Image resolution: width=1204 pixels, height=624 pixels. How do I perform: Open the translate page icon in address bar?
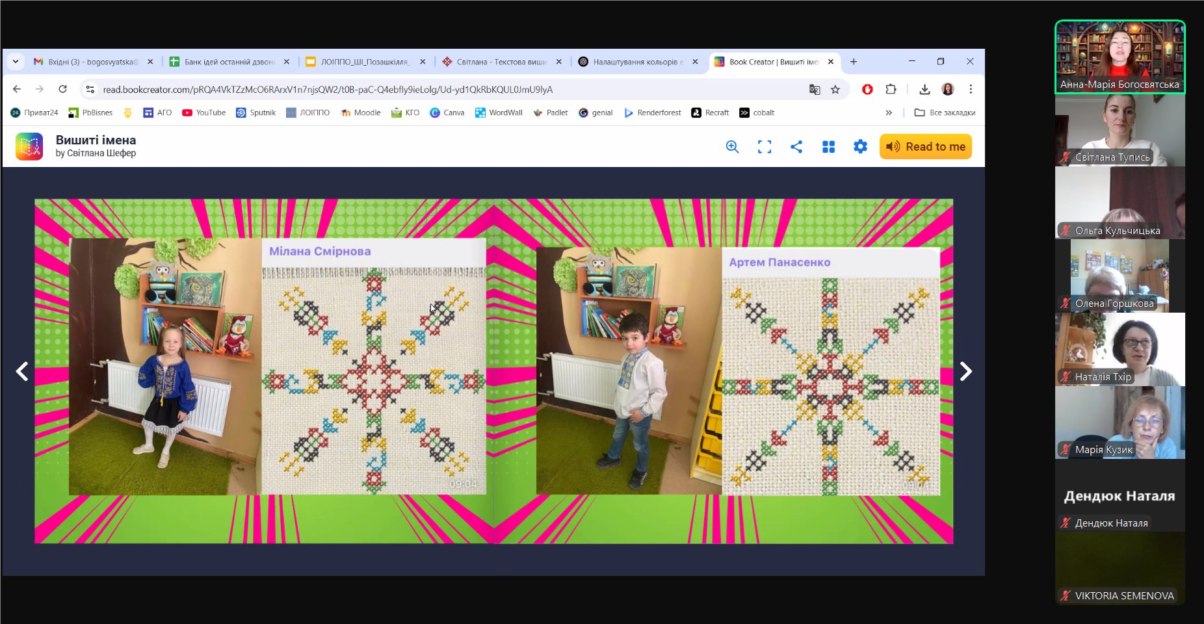[815, 90]
